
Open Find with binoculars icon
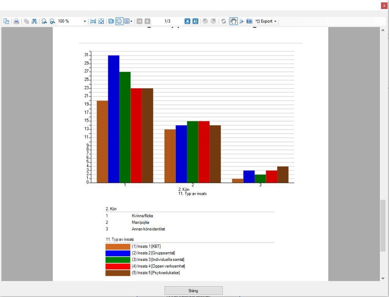34,21
